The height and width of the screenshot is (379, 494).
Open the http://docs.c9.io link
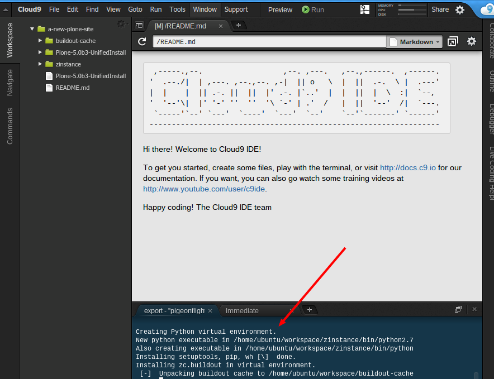point(408,168)
